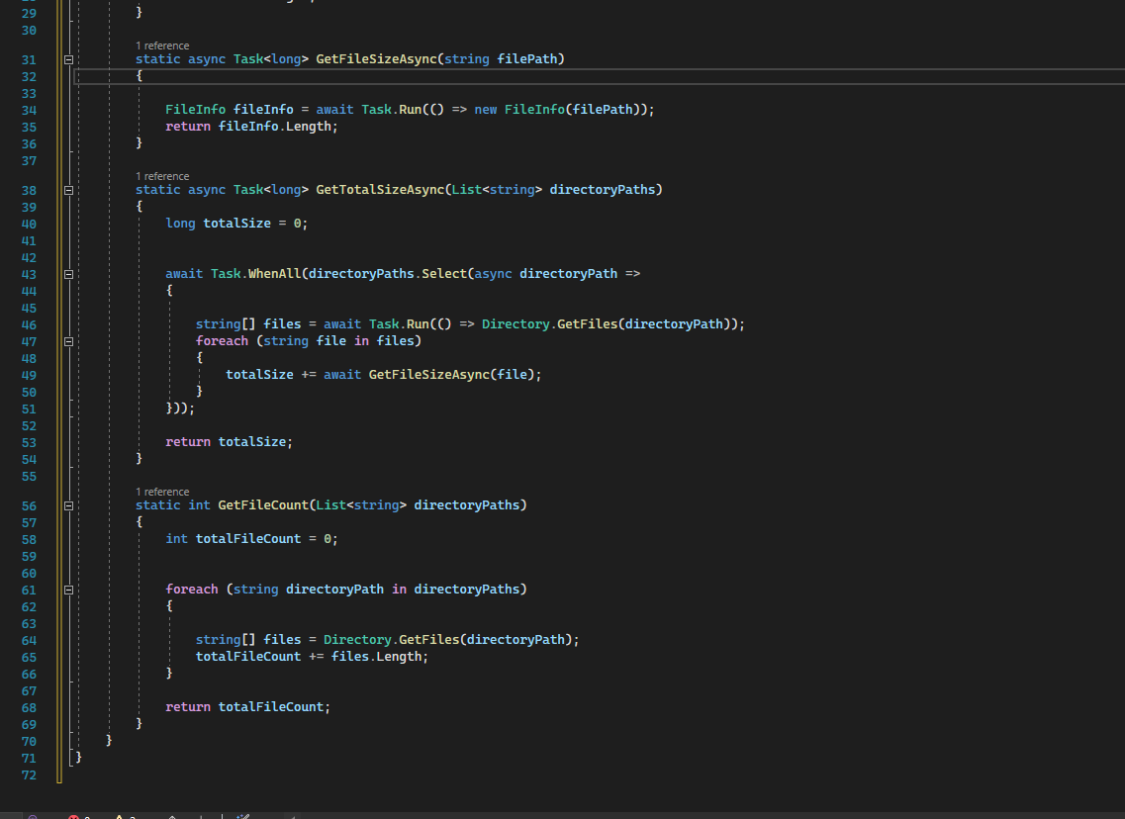The image size is (1125, 819).
Task: Collapse the foreach directoryPath loop outline box
Action: pyautogui.click(x=69, y=590)
